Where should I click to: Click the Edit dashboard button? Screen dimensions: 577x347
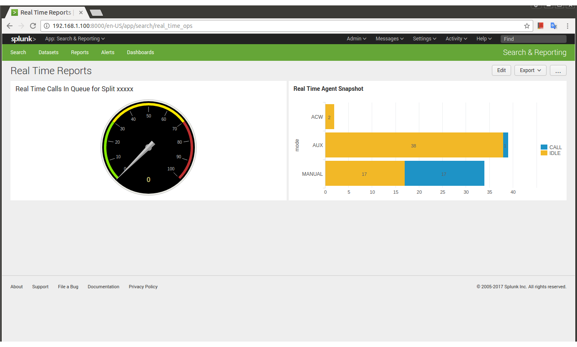501,70
